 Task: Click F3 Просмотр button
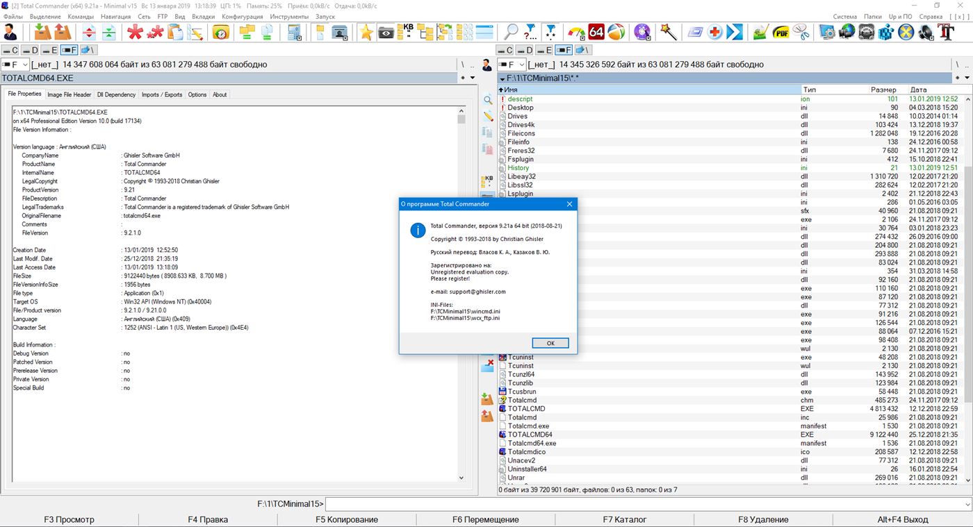(x=69, y=519)
